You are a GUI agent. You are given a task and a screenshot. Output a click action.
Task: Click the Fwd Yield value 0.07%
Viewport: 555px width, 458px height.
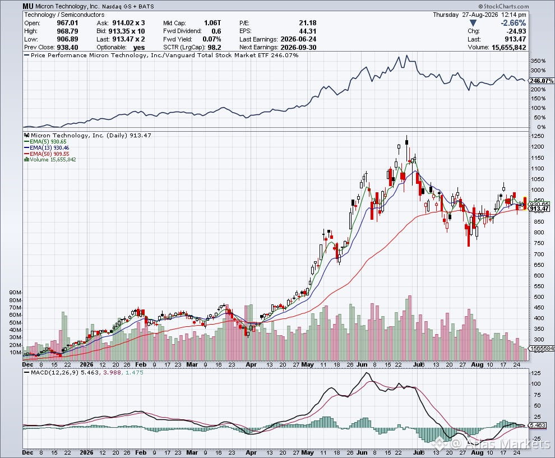tap(212, 39)
